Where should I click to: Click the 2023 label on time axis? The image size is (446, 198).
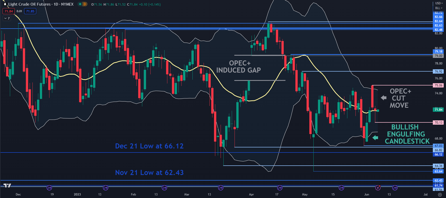[x=77, y=194]
